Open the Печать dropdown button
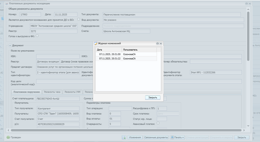Viewport: 260px width, 142px height. pos(177,137)
